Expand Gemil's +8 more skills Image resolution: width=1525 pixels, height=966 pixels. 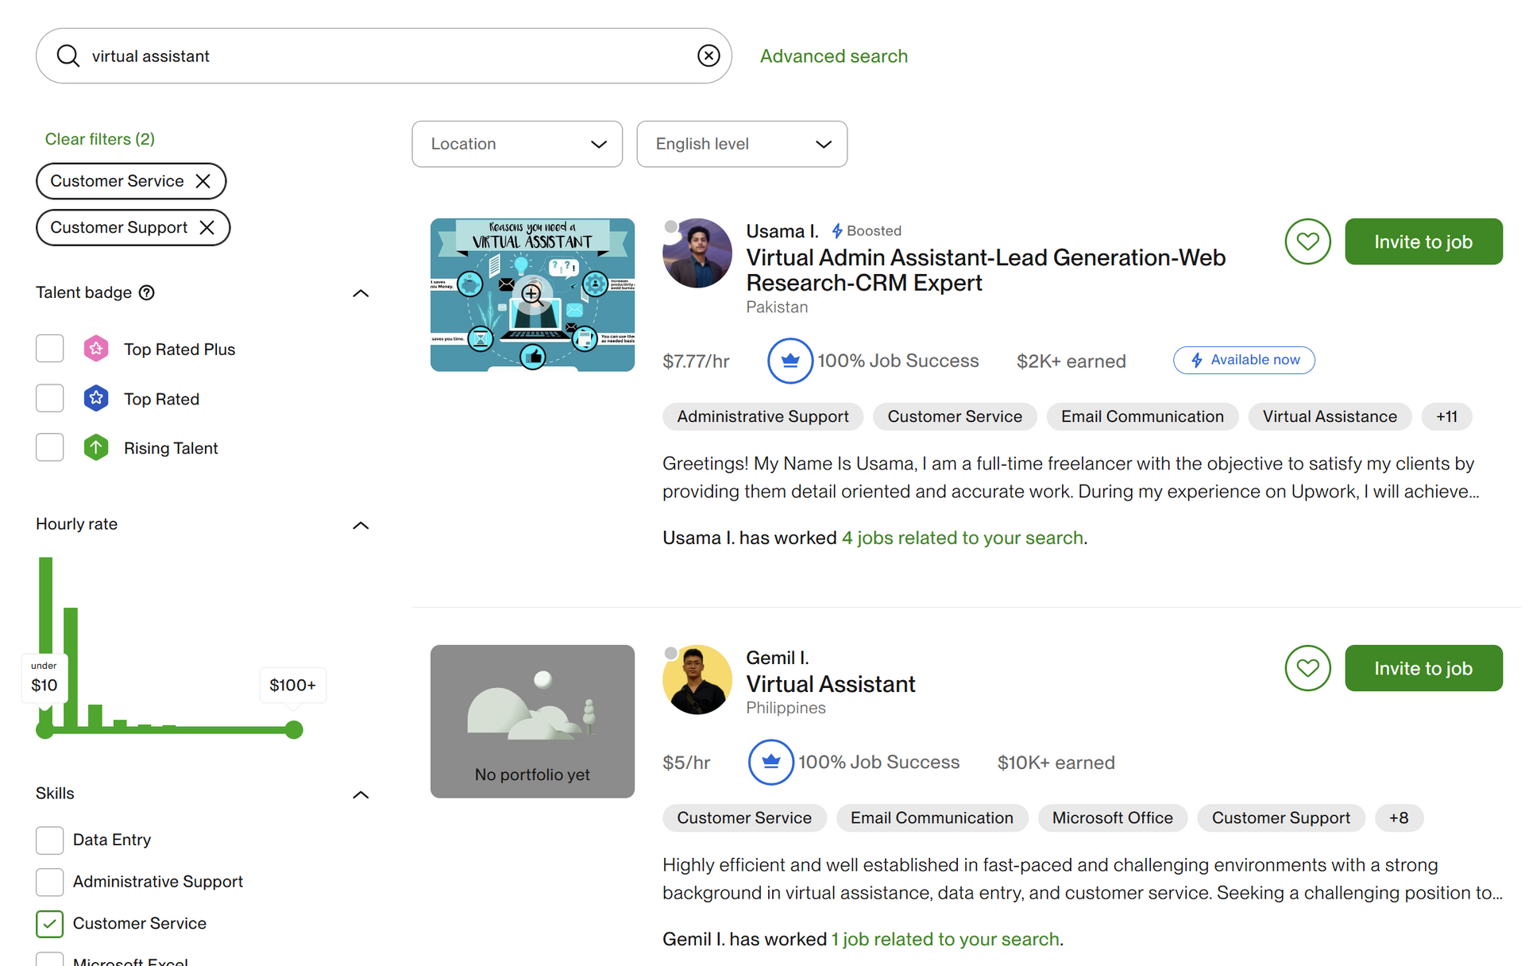click(1399, 817)
